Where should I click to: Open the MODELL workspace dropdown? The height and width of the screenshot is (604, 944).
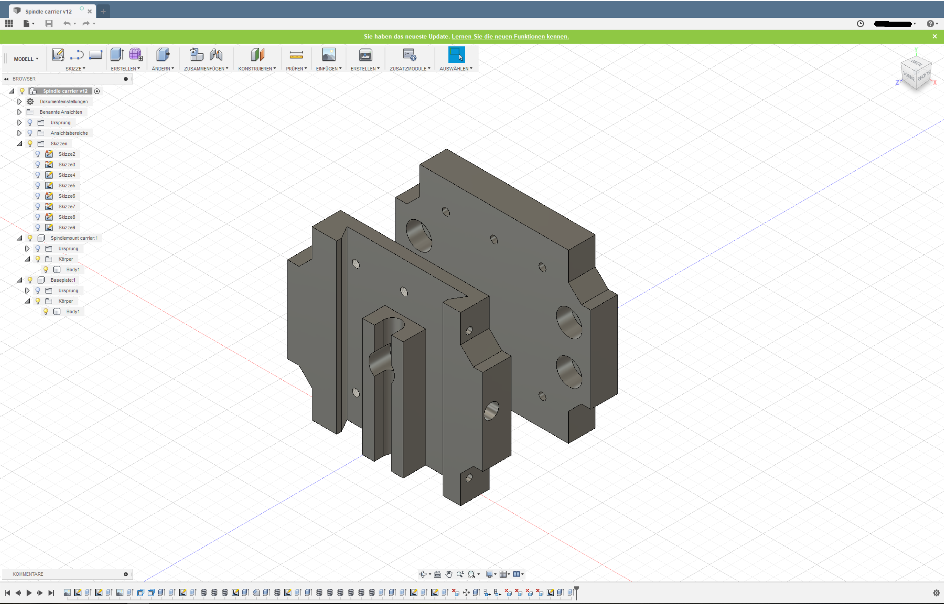point(26,59)
